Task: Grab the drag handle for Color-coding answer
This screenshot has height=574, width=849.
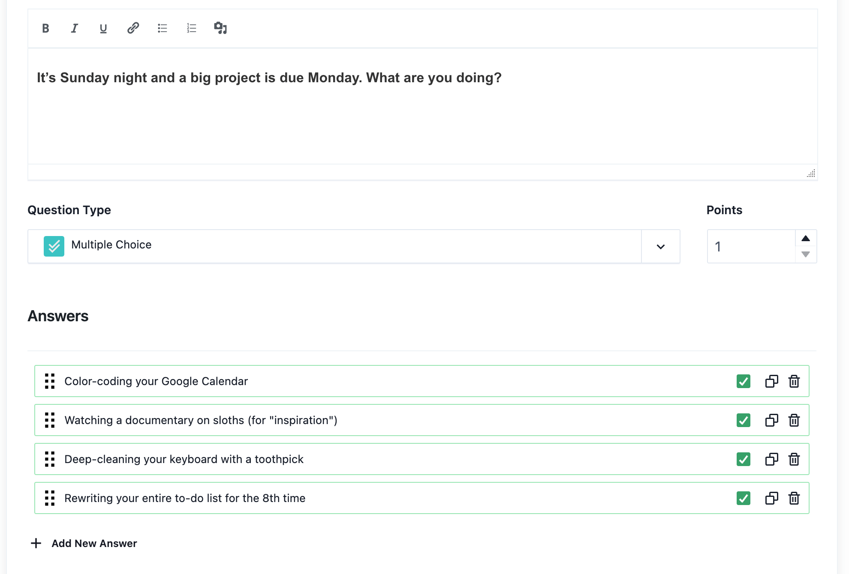Action: pos(50,381)
